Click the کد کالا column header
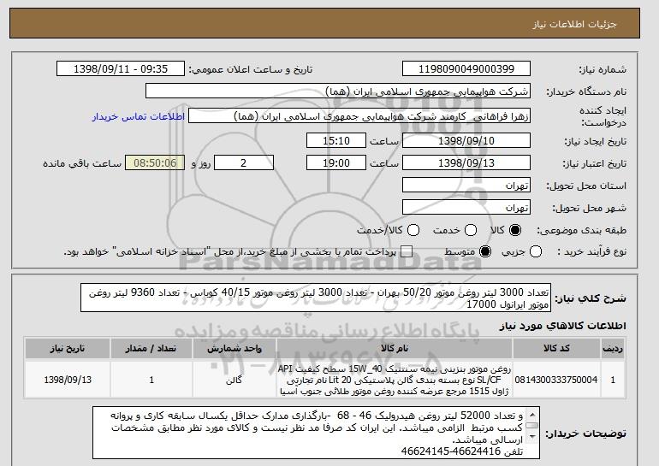The height and width of the screenshot is (466, 659). click(x=556, y=349)
